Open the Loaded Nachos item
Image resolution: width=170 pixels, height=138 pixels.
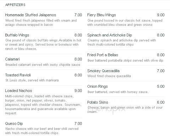(x=18, y=91)
